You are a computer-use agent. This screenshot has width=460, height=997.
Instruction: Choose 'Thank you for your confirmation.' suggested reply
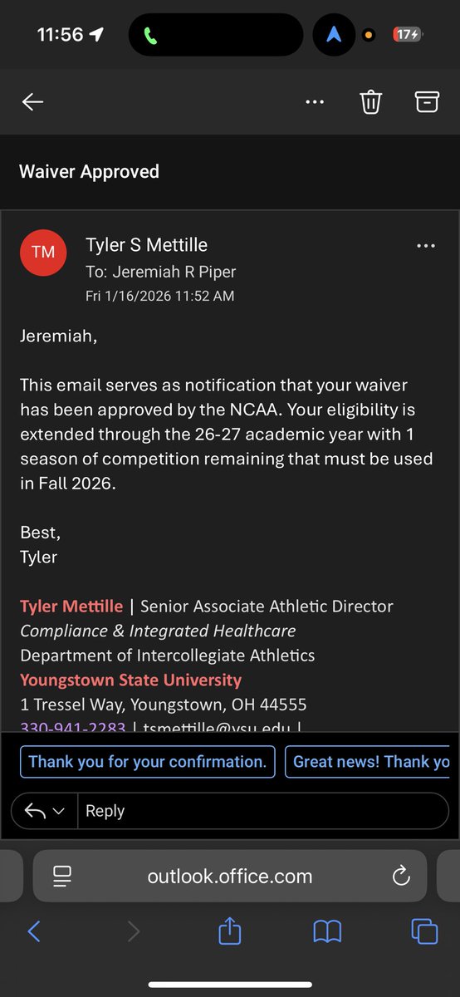click(147, 761)
